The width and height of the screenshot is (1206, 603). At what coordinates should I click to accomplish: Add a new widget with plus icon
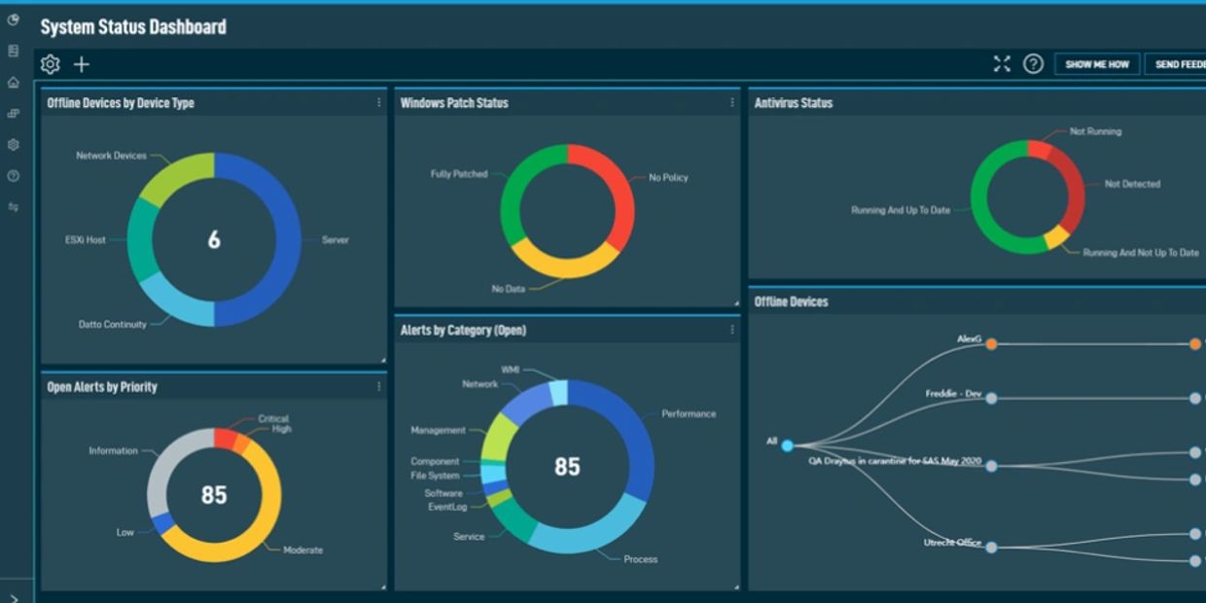tap(82, 64)
